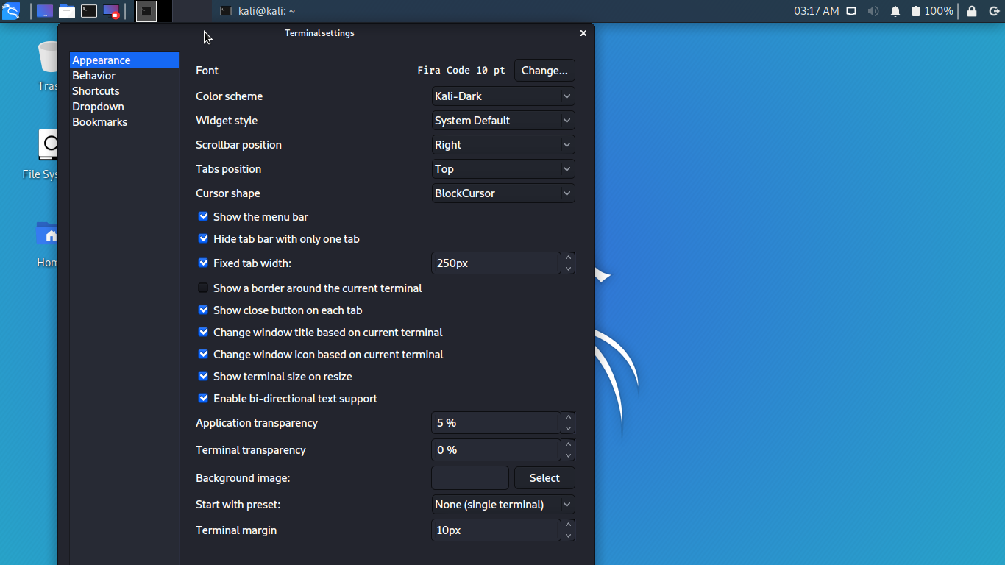Click the volume speaker icon
The width and height of the screenshot is (1005, 565).
873,11
